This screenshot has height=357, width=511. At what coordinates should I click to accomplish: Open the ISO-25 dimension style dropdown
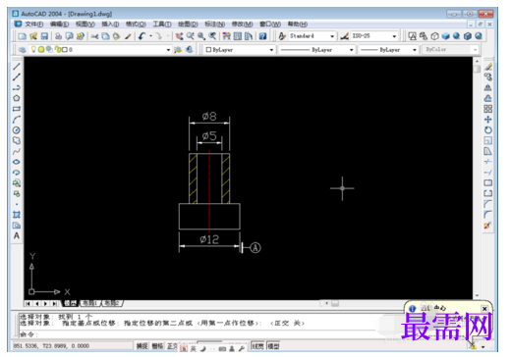(394, 36)
